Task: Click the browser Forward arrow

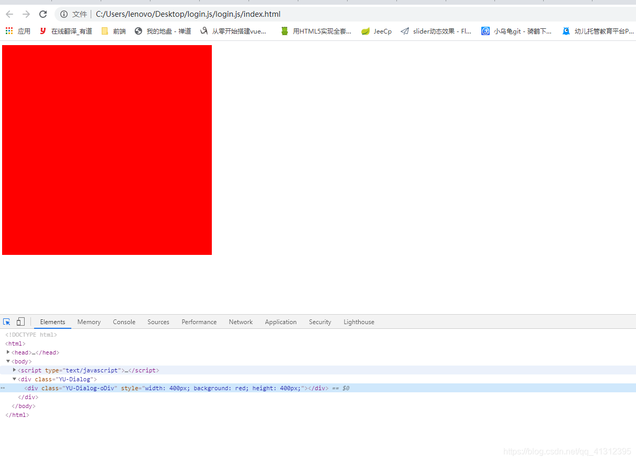Action: tap(26, 14)
